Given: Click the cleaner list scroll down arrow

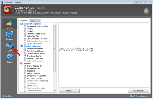Looking at the screenshot, I should pos(55,91).
